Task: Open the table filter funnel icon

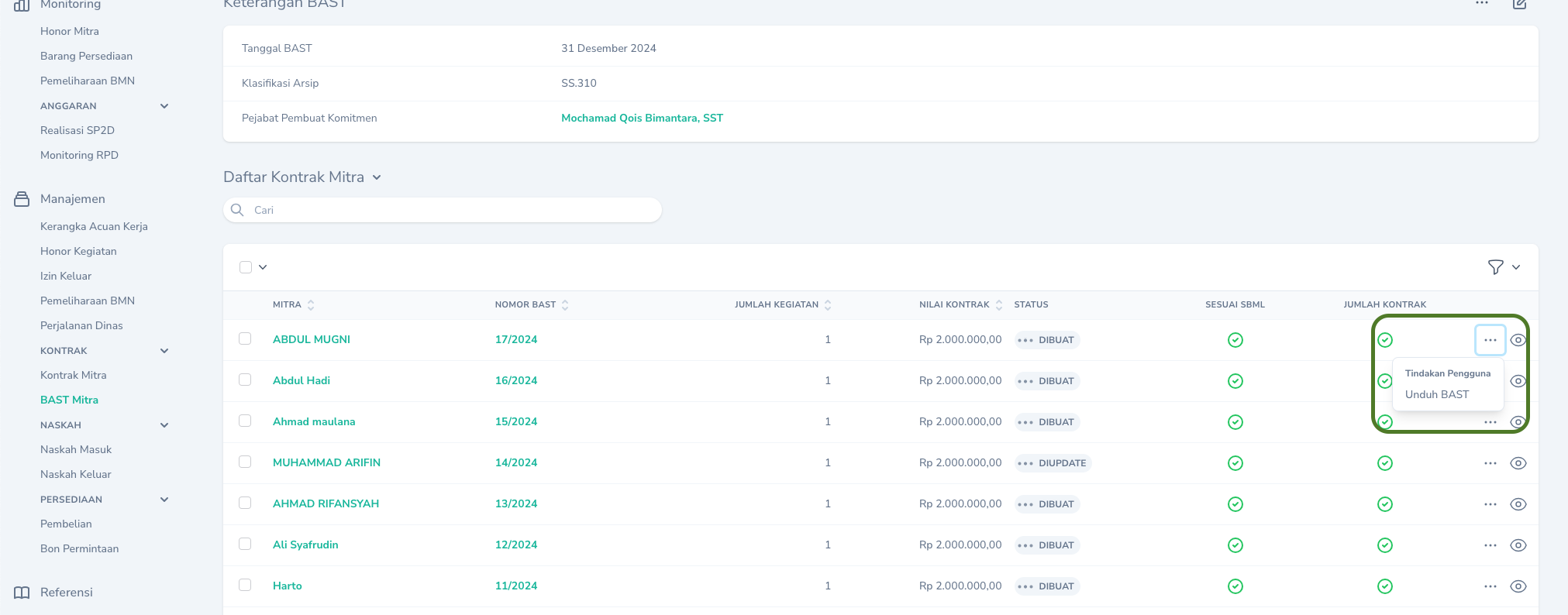Action: tap(1496, 267)
